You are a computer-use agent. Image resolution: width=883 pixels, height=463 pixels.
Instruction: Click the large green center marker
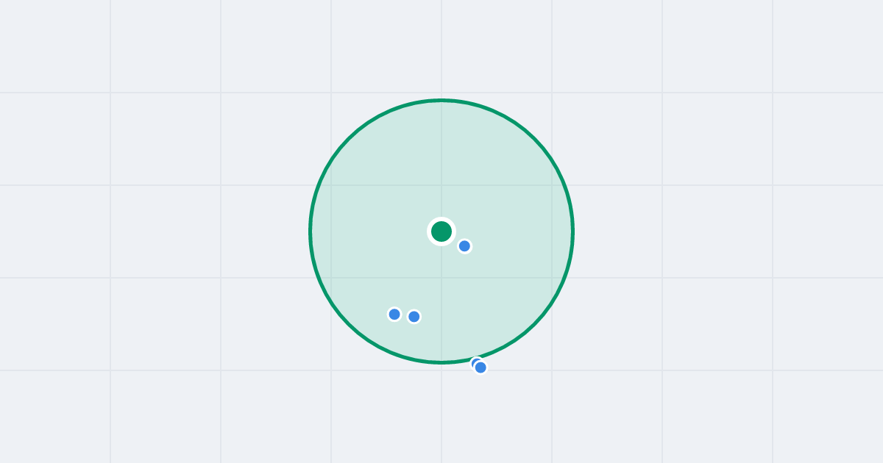tap(441, 232)
